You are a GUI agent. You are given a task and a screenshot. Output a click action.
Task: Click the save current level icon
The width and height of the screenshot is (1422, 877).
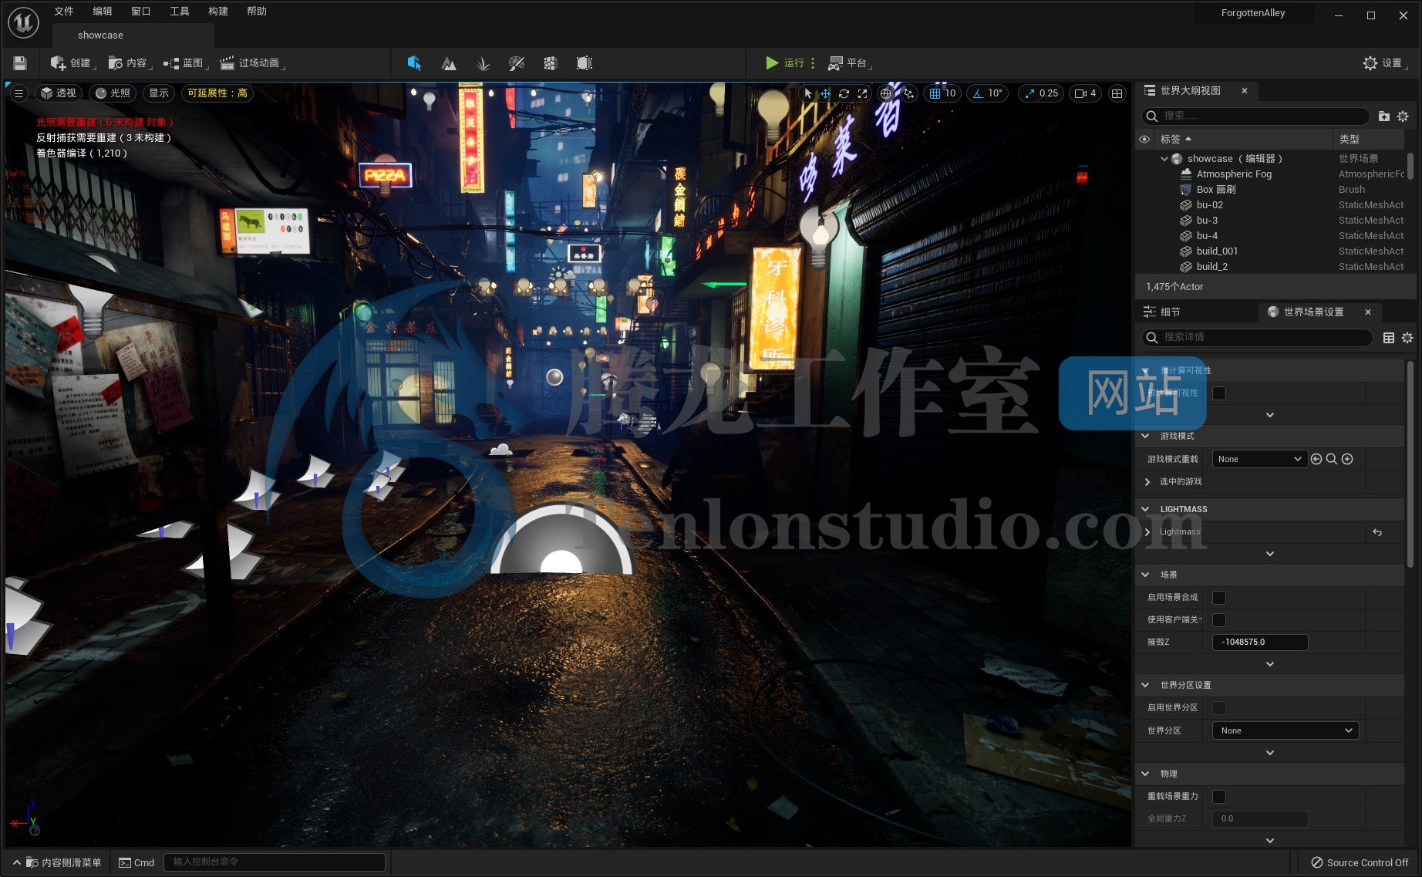point(20,63)
